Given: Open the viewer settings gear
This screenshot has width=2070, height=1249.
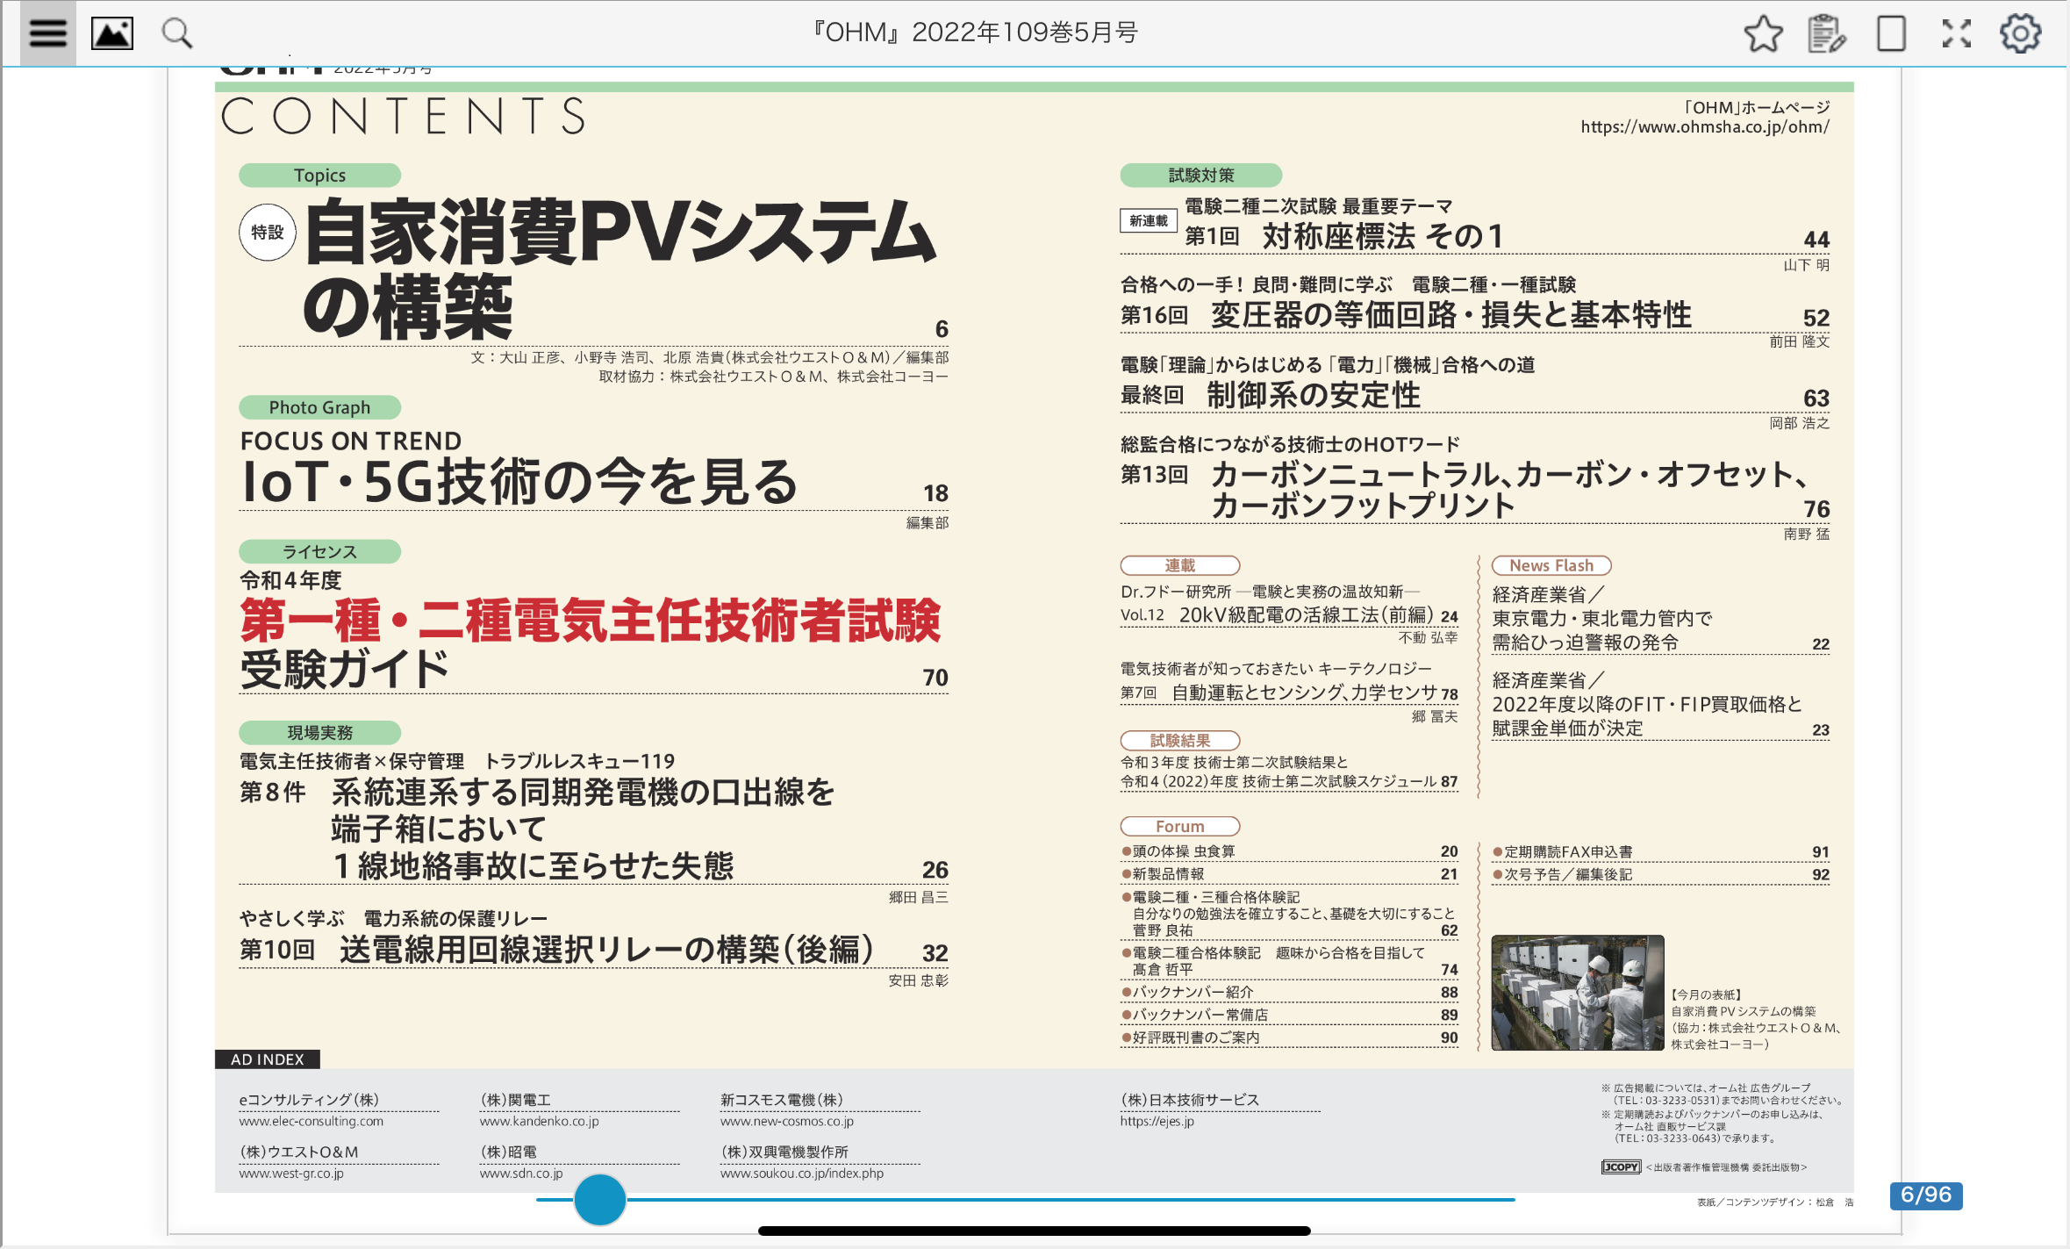Looking at the screenshot, I should [2020, 34].
